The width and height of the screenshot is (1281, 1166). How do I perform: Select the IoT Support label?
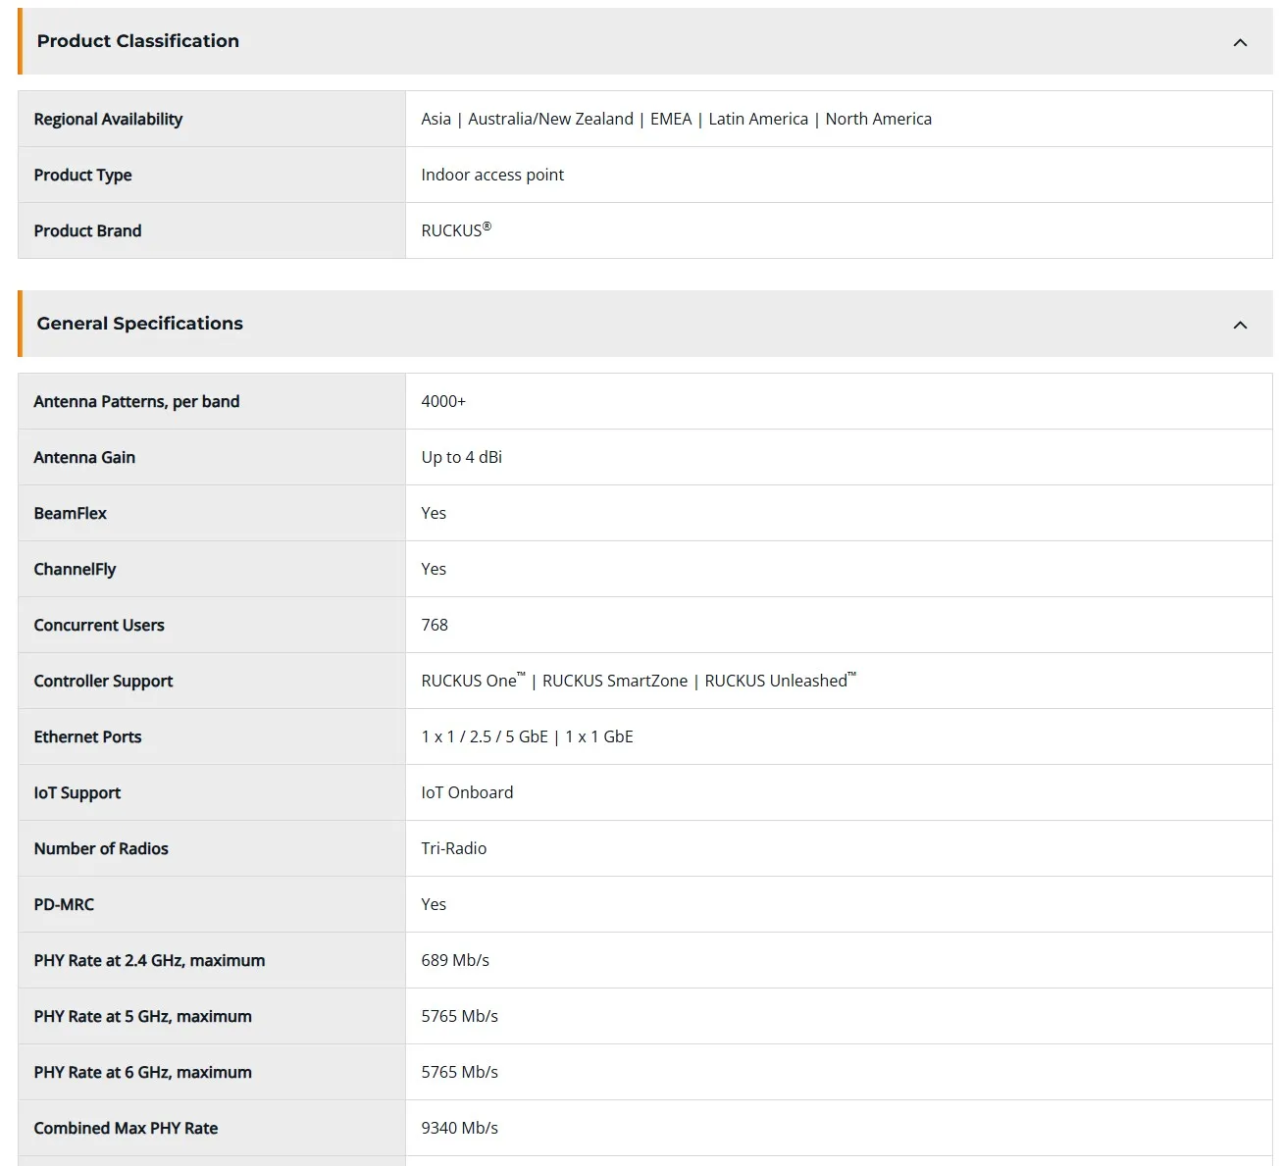77,793
